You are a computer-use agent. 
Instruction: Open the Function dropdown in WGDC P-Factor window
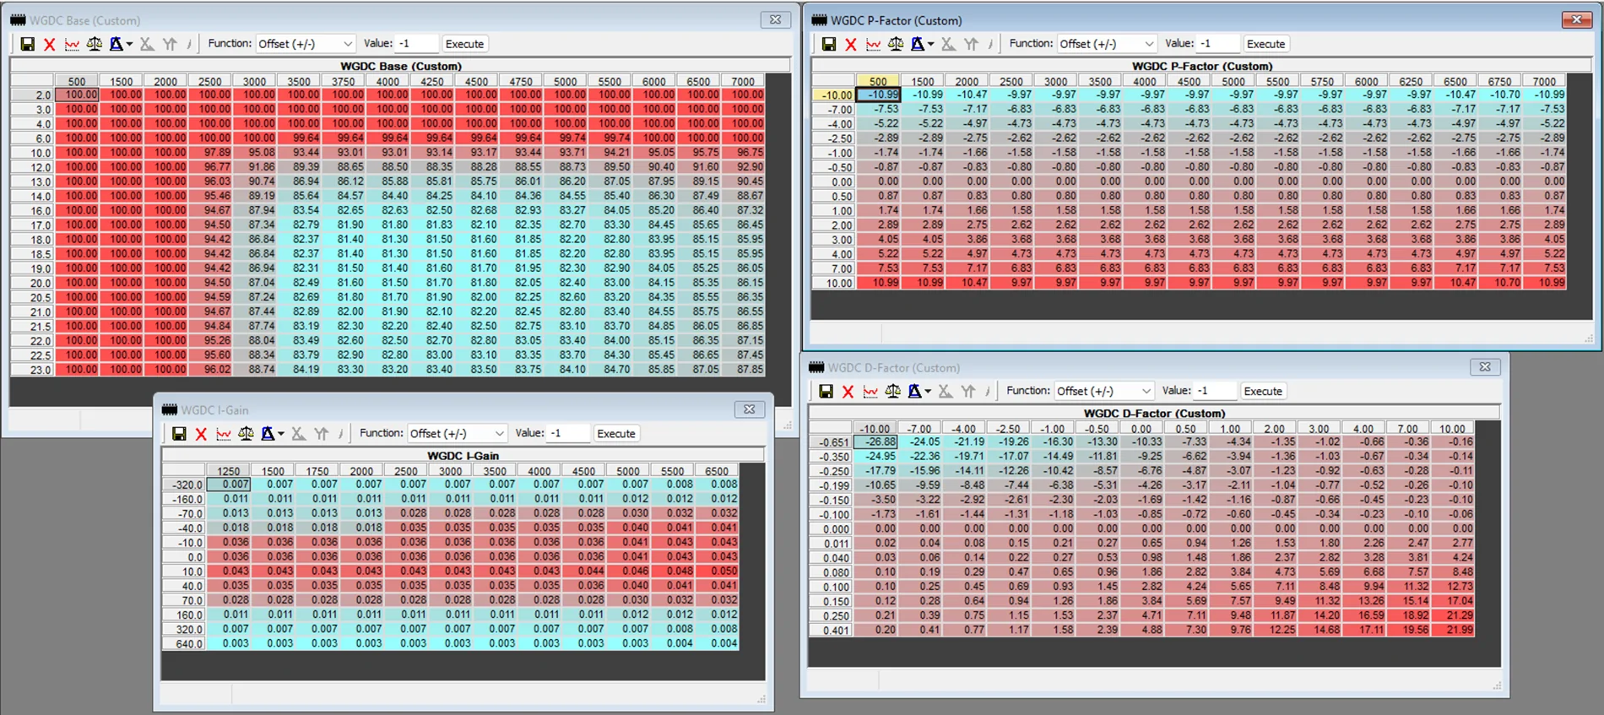(1106, 44)
